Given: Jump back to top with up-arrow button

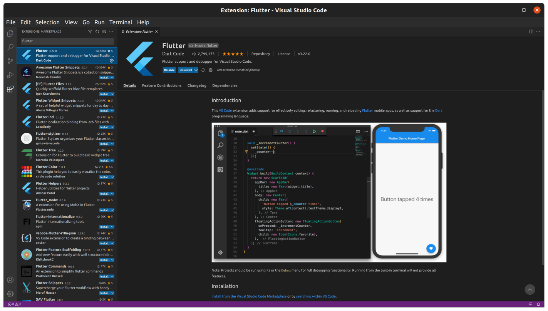Looking at the screenshot, I should click(530, 289).
